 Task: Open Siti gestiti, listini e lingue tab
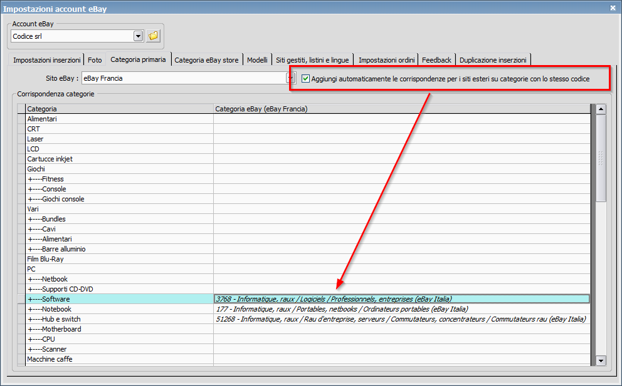(x=313, y=60)
